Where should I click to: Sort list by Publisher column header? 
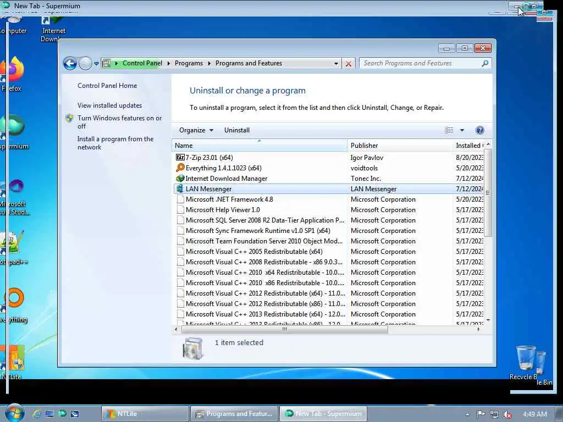tap(400, 145)
